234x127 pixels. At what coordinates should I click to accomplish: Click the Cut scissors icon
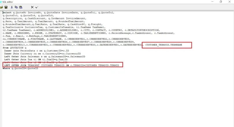pos(12,7)
